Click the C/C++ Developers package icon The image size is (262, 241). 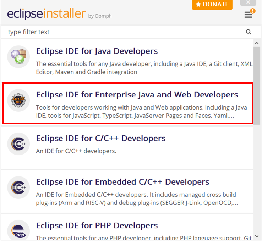coord(18,144)
